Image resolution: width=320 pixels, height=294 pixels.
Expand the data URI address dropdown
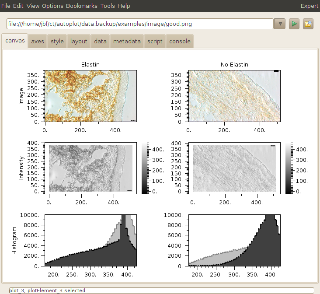pyautogui.click(x=280, y=24)
